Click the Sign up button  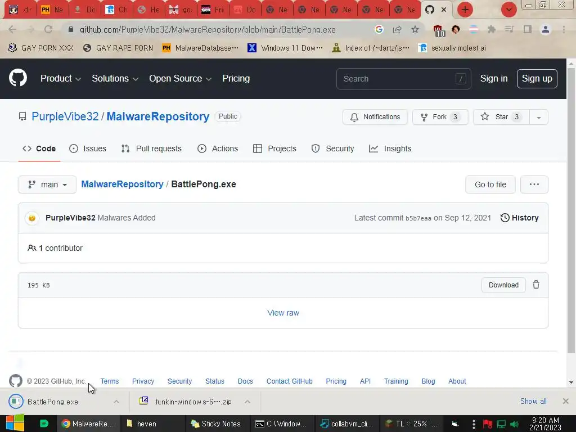(537, 79)
